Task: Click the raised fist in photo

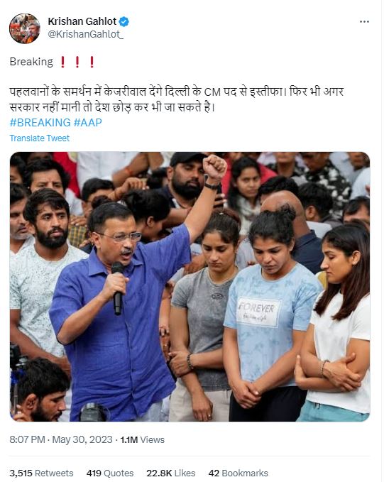Action: (214, 167)
